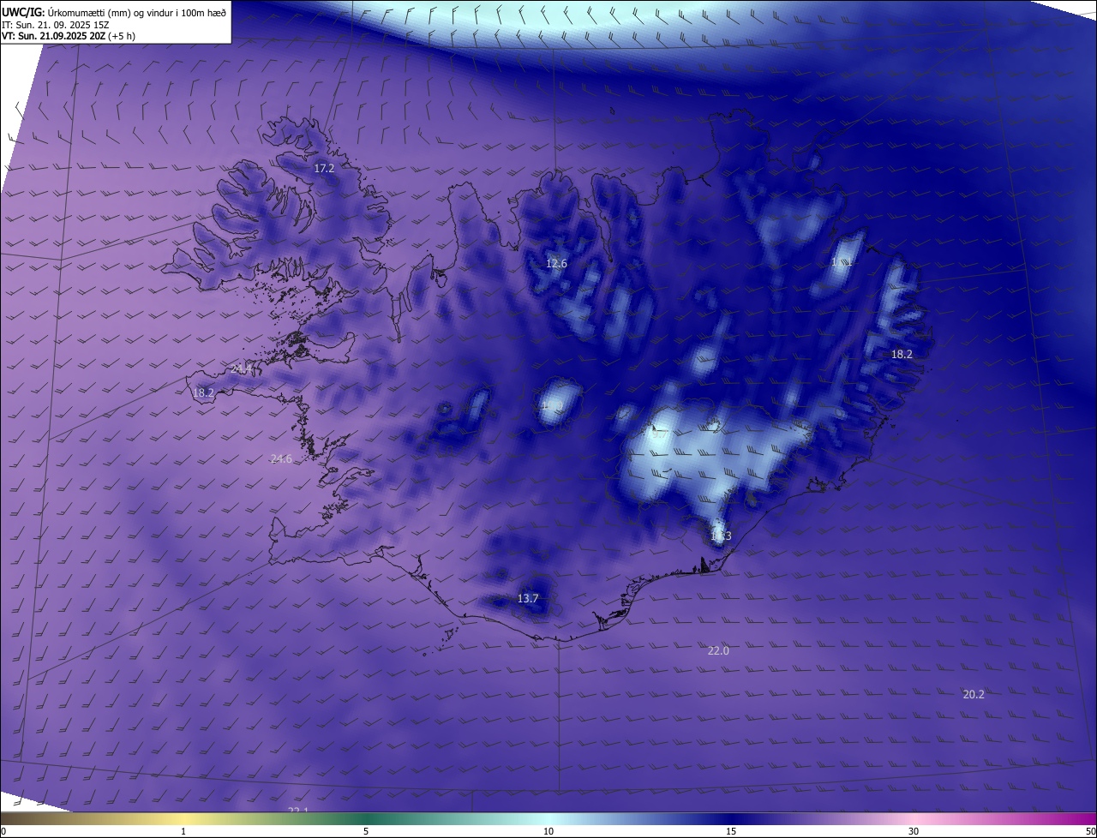Image resolution: width=1097 pixels, height=838 pixels.
Task: Click the 18.2 label on the east fjords
Action: click(902, 355)
